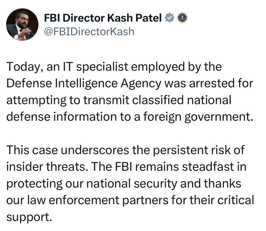Viewport: 266px width, 231px height.
Task: Click the first paragraph starting with 'Today, an IT specialist'
Action: tap(130, 92)
